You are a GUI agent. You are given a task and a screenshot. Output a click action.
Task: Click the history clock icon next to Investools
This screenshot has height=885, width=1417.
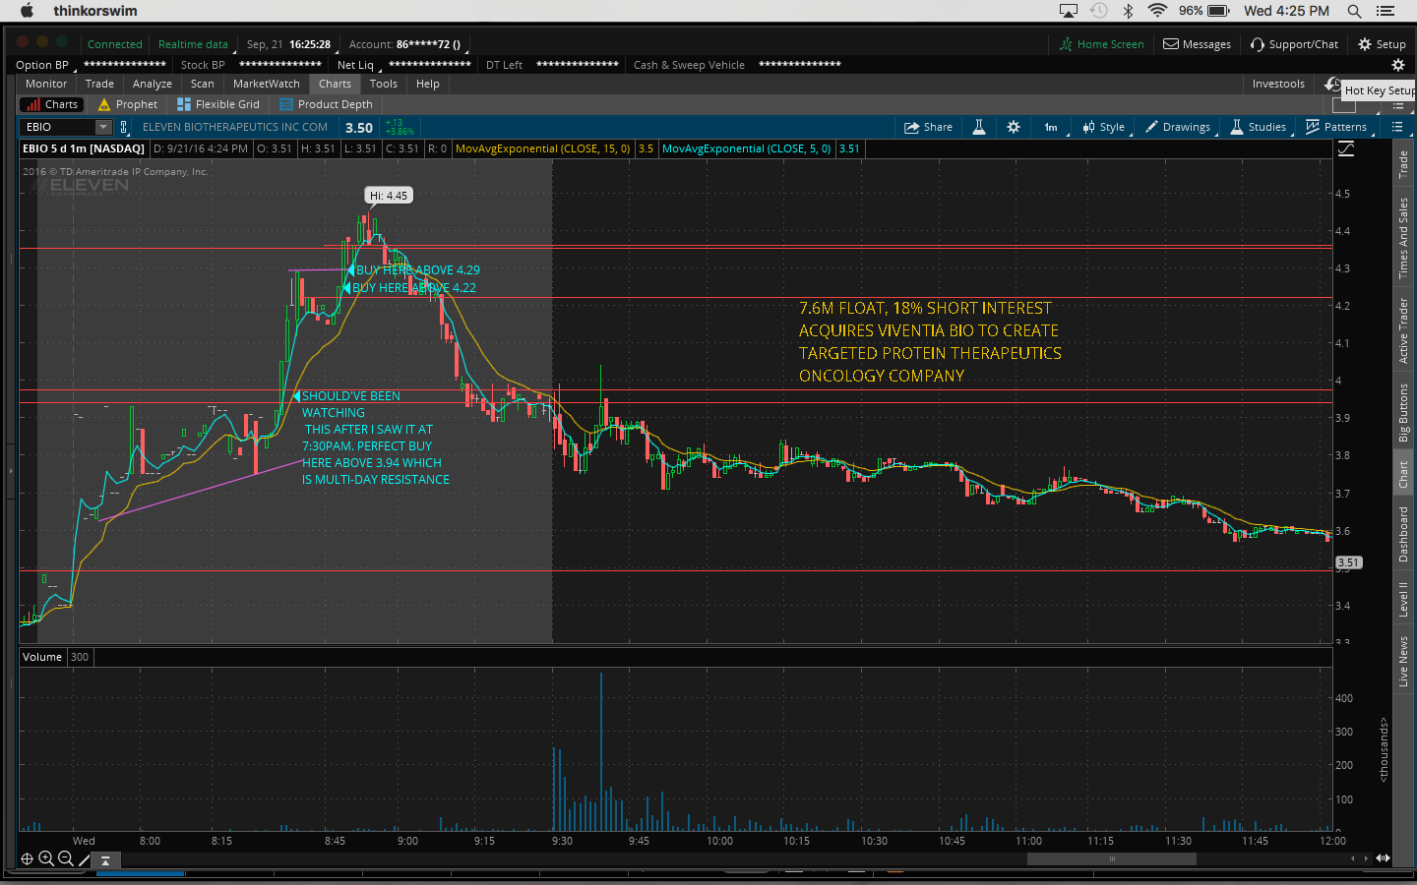click(1331, 84)
